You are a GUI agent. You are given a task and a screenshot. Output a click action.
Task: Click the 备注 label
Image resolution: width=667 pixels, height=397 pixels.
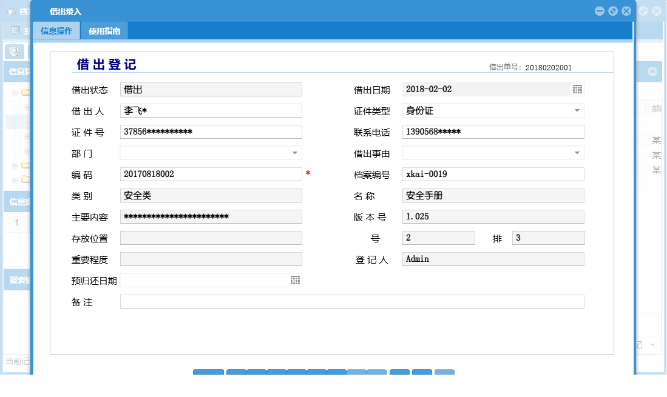[x=82, y=302]
